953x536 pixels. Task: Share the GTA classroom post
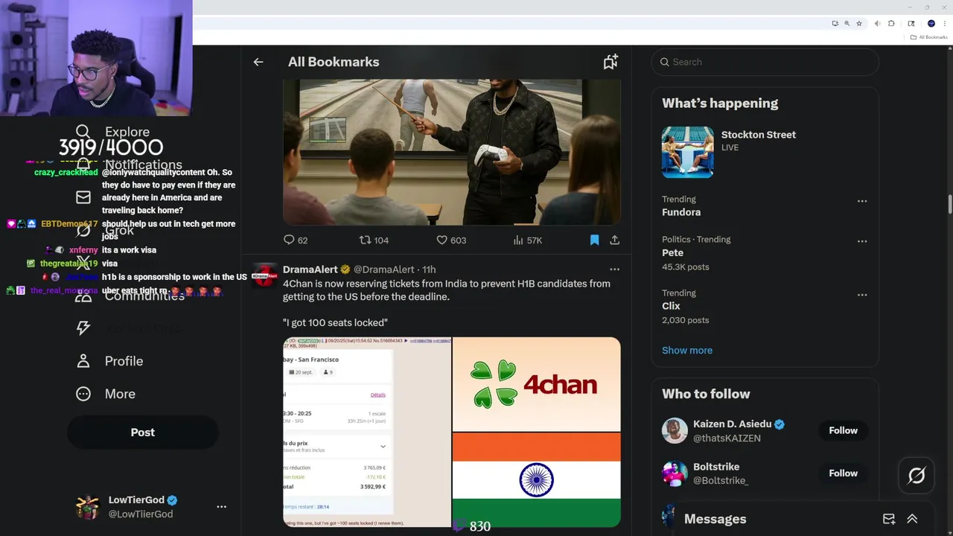click(614, 240)
